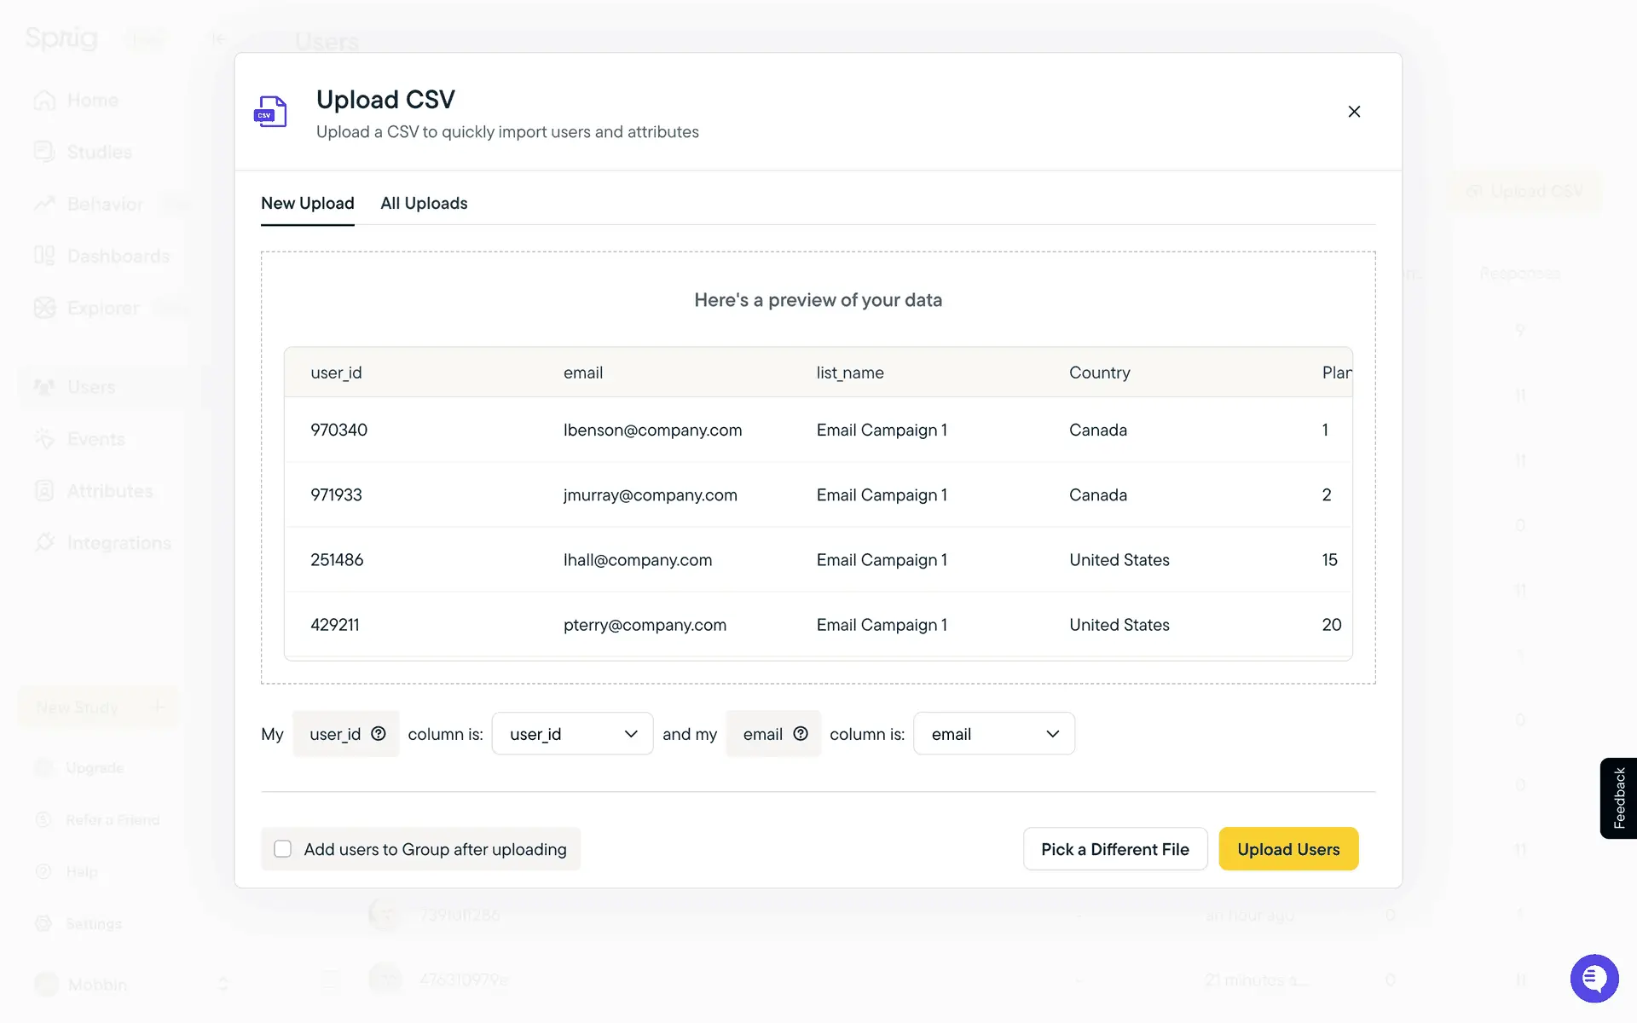Open the Feedback side tab
1637x1023 pixels.
click(1618, 798)
